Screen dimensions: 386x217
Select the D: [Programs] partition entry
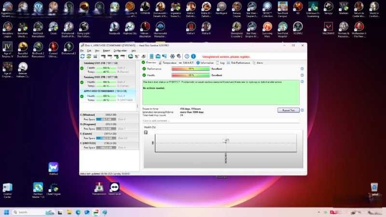110,126
